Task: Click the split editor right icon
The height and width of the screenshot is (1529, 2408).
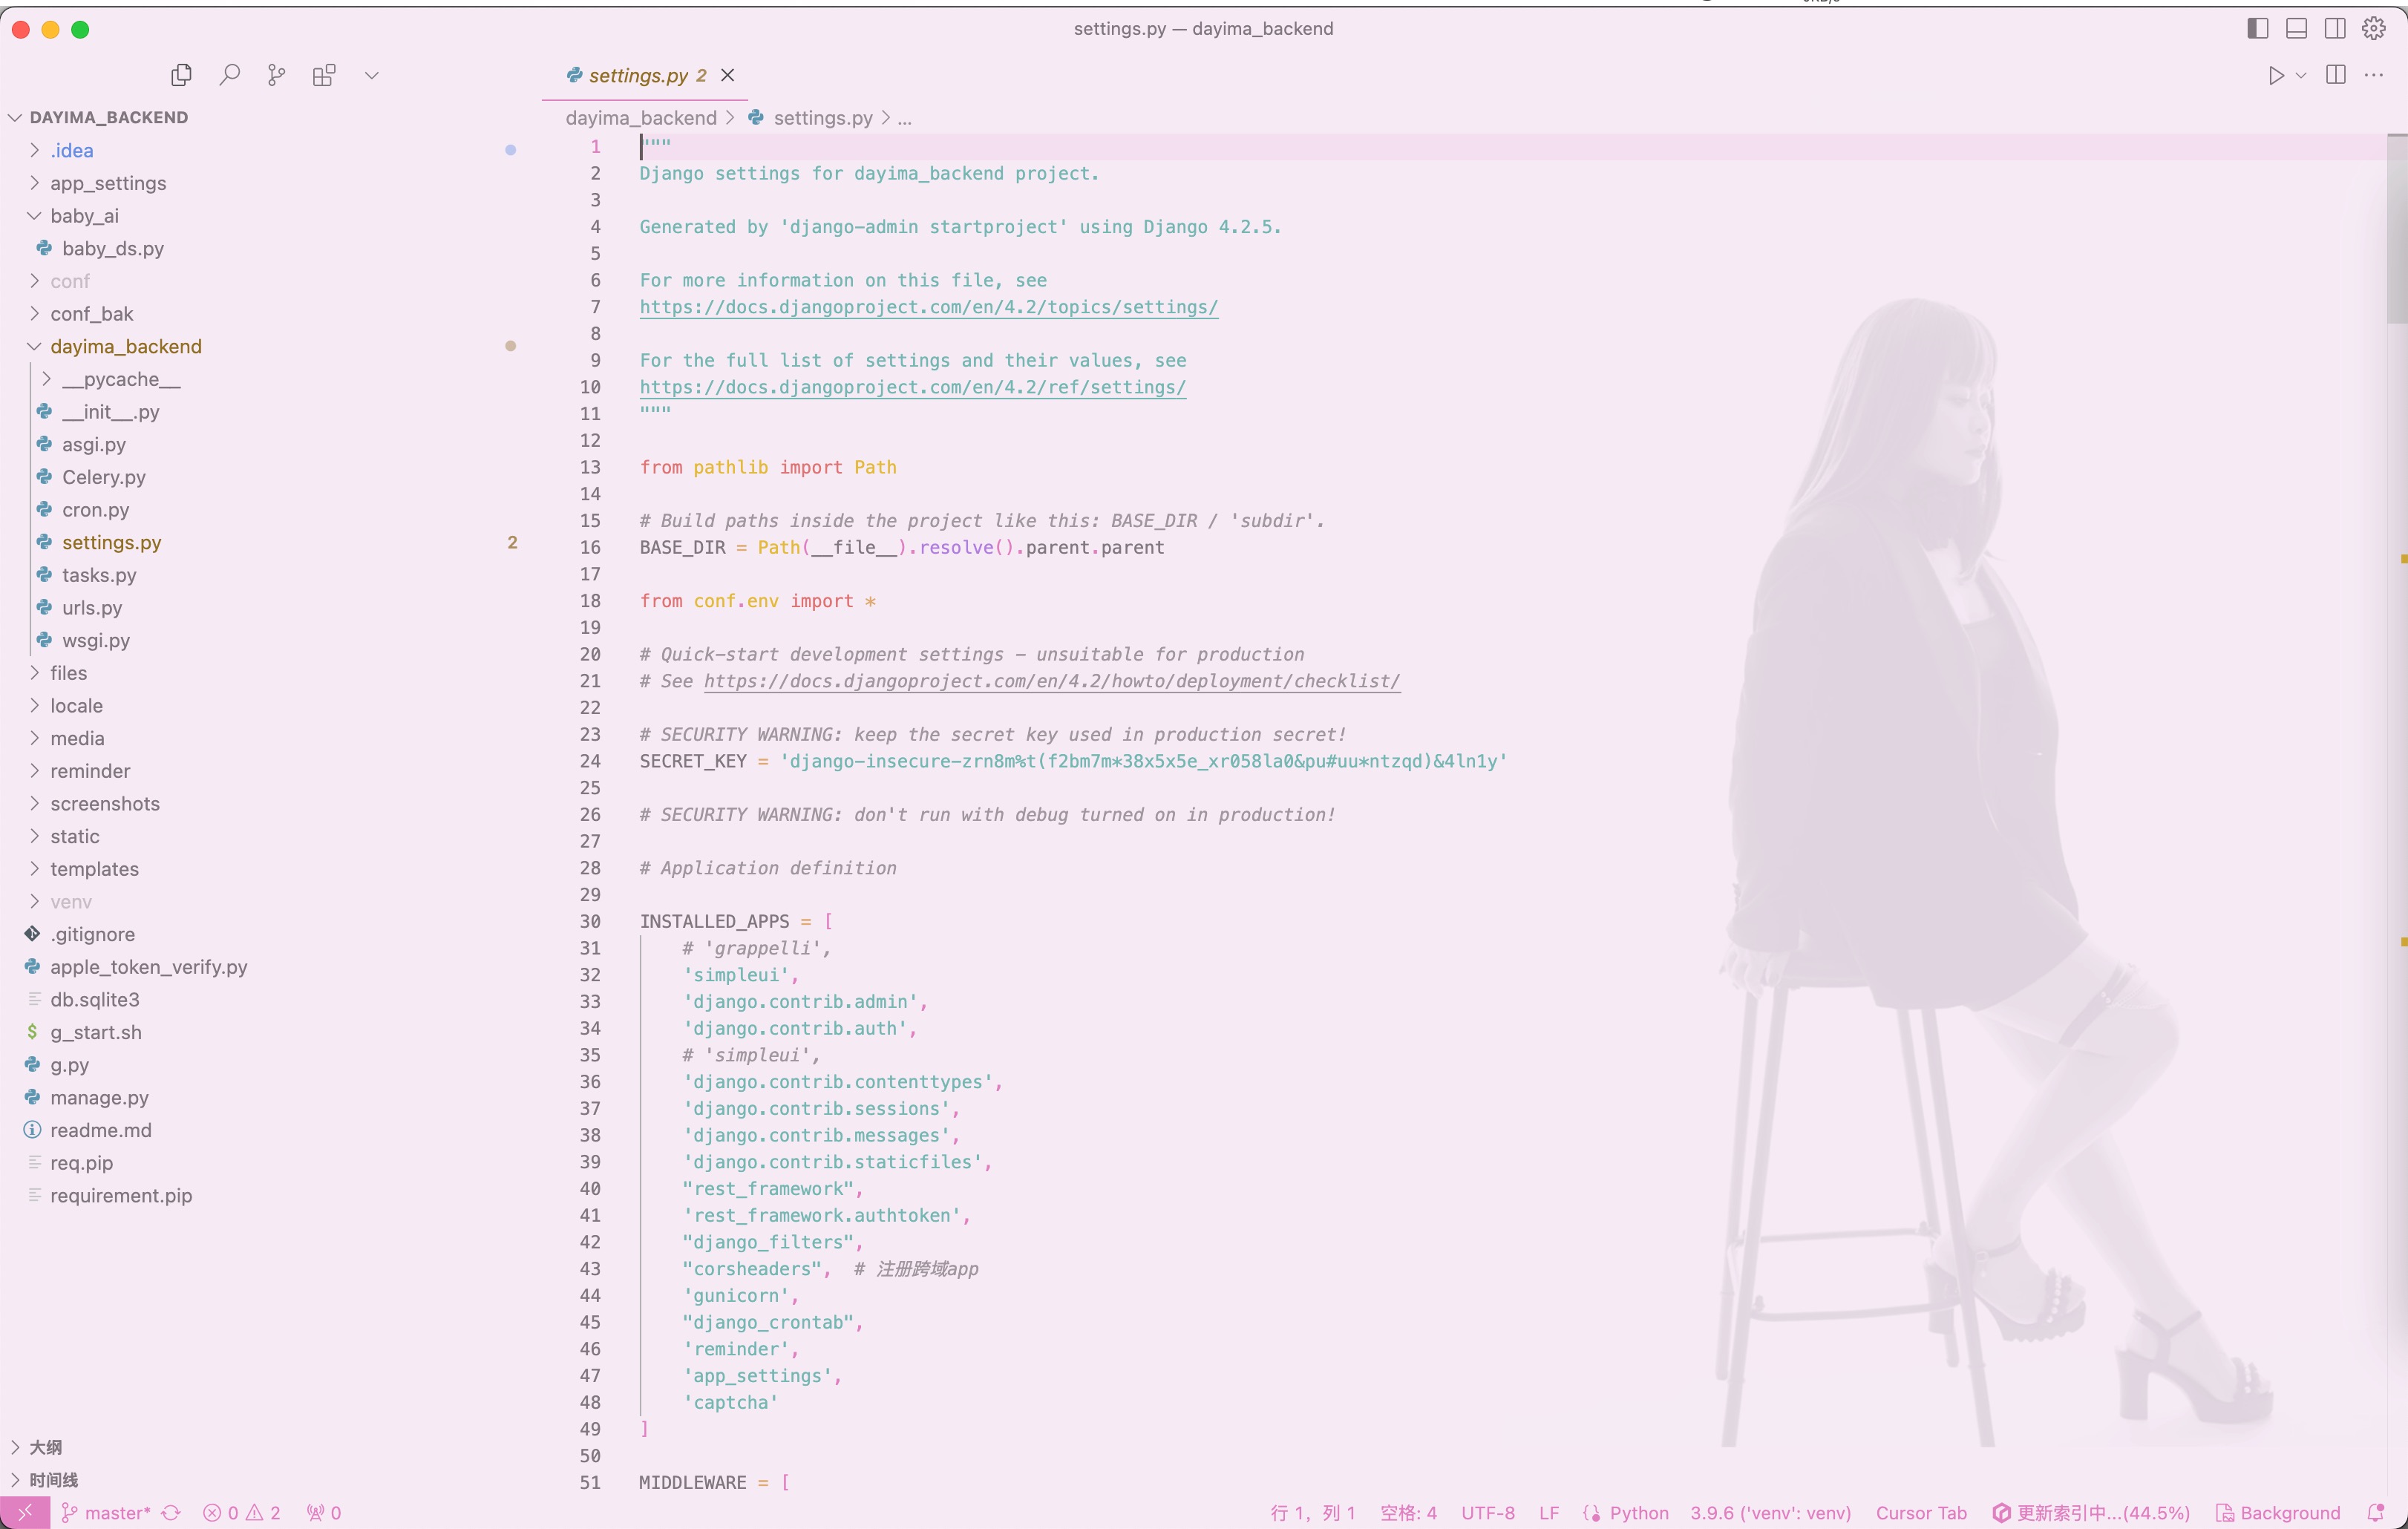Action: 2335,75
